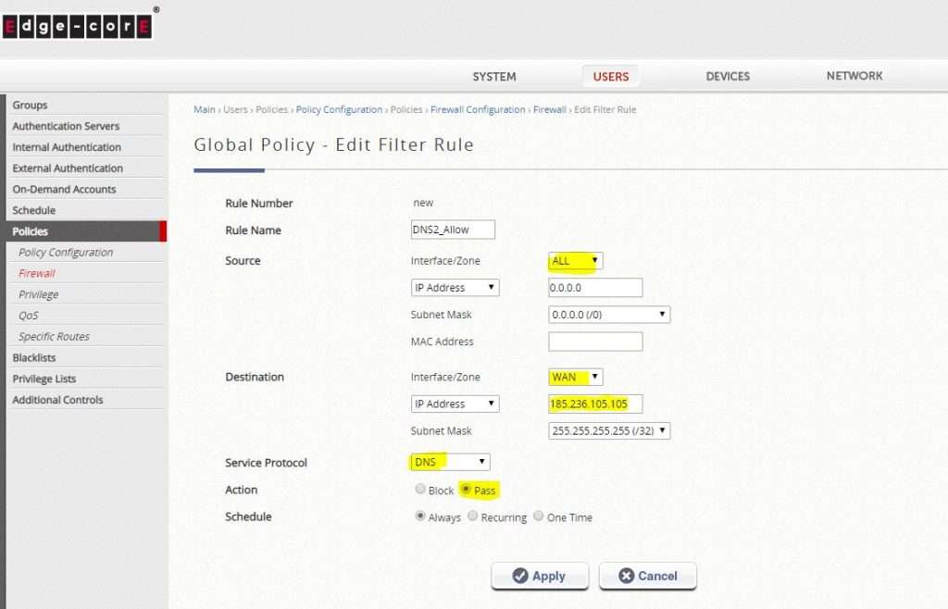The image size is (948, 609).
Task: Follow the Firewall Configuration breadcrumb link
Action: [x=478, y=109]
